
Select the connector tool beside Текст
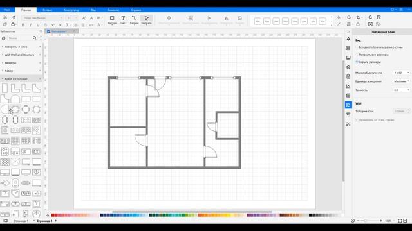134,20
